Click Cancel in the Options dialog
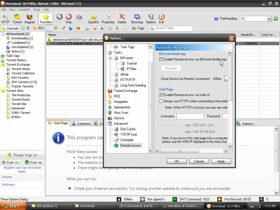280x210 pixels. pyautogui.click(x=199, y=161)
